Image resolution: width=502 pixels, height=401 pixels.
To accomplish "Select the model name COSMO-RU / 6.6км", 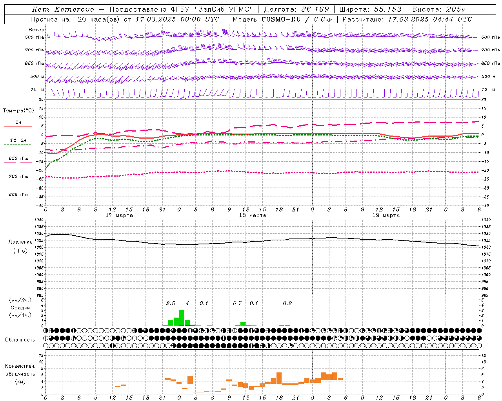I will (297, 19).
